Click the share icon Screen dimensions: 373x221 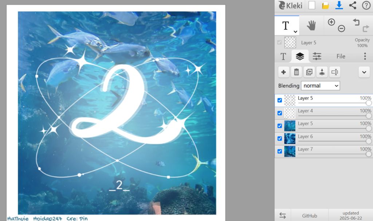pyautogui.click(x=353, y=5)
